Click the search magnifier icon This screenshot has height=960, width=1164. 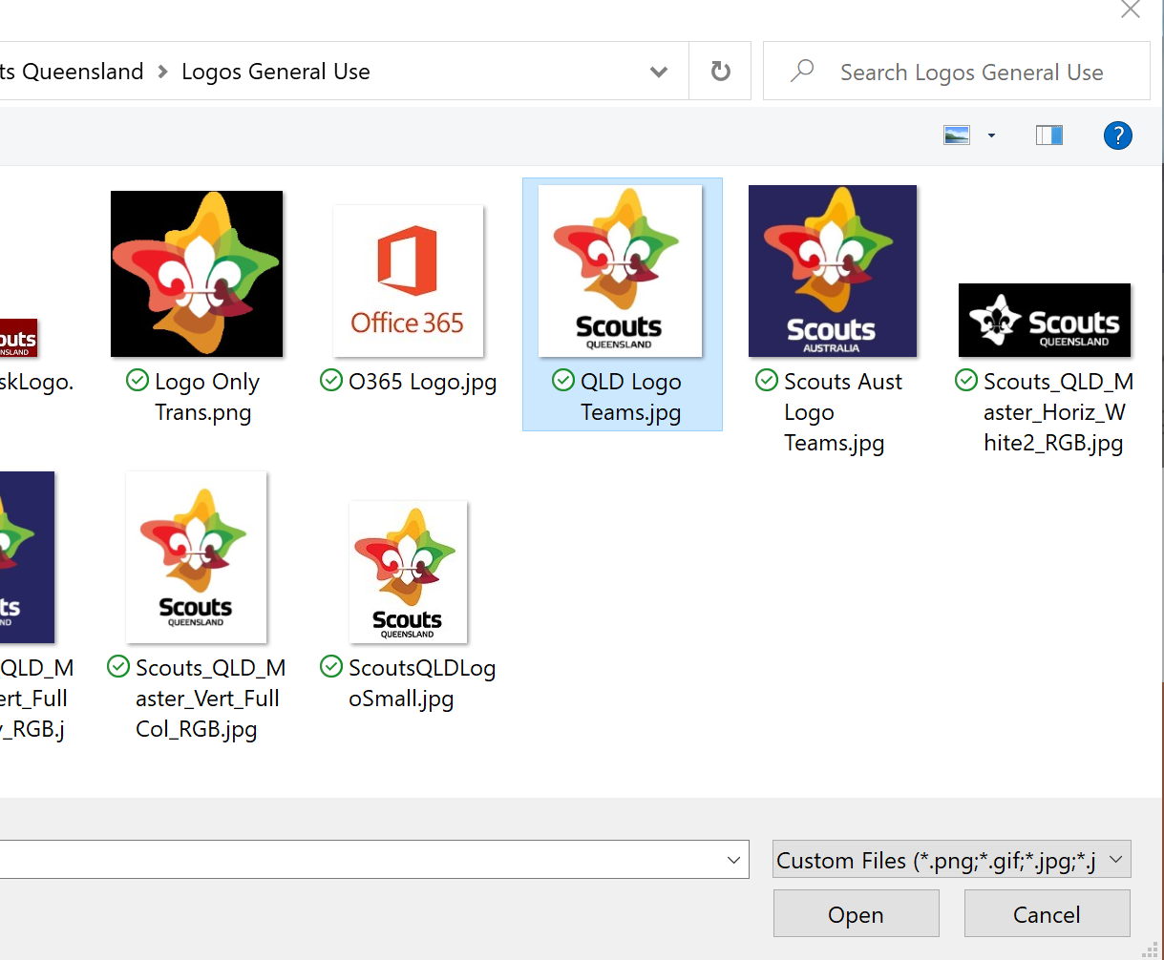point(802,71)
